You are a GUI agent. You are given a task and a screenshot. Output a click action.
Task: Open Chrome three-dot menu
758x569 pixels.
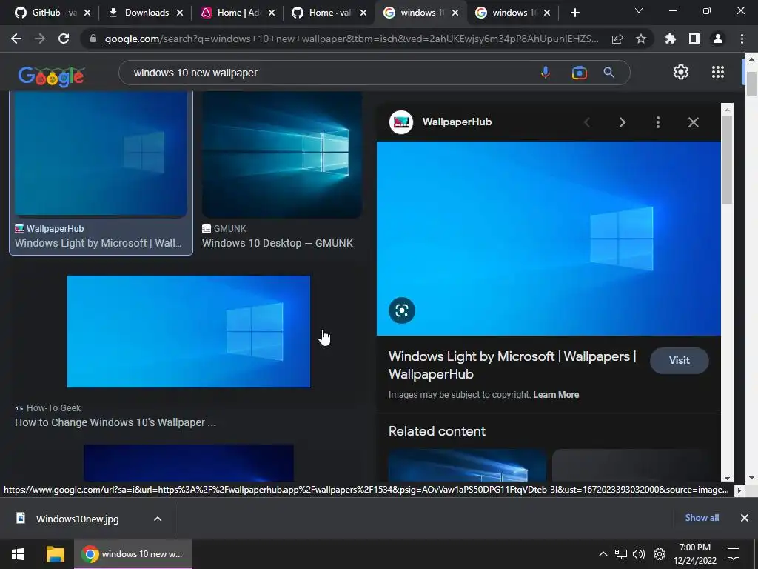coord(742,39)
